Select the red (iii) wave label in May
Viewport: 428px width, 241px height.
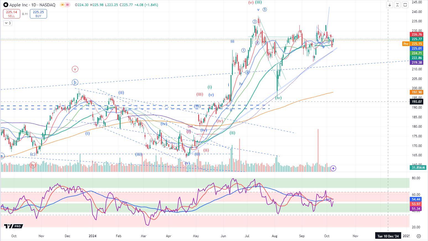(x=200, y=94)
